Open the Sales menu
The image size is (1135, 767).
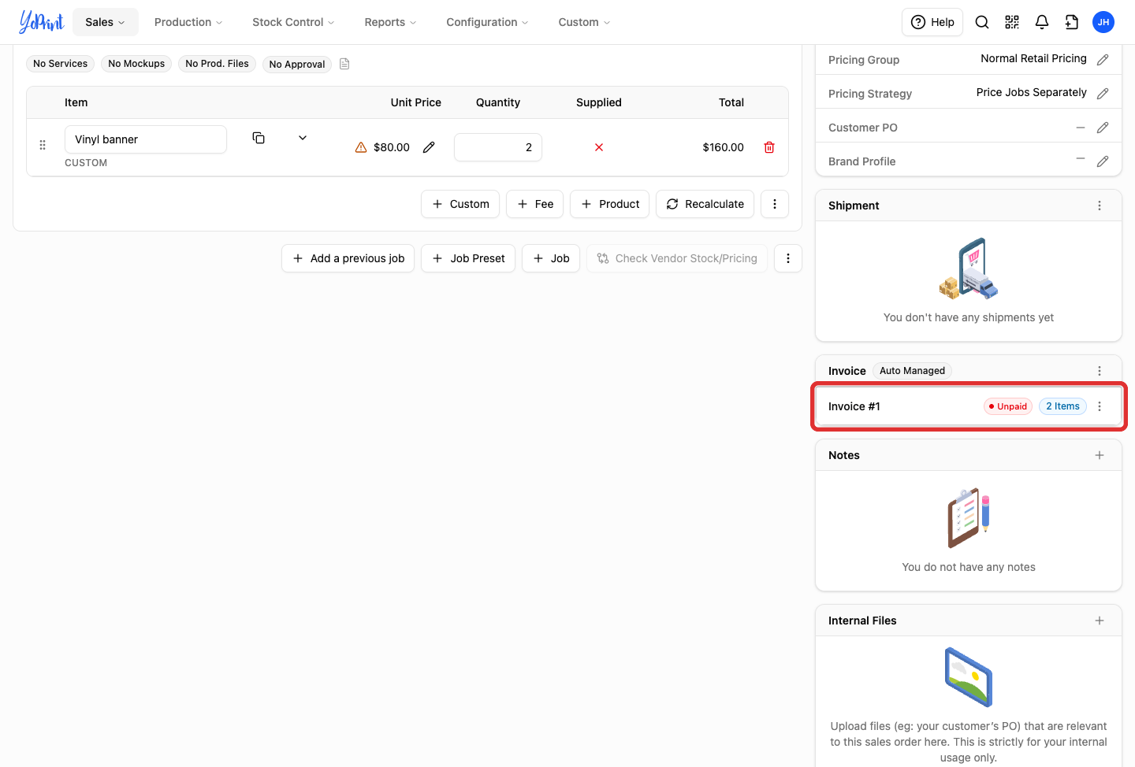pyautogui.click(x=106, y=22)
